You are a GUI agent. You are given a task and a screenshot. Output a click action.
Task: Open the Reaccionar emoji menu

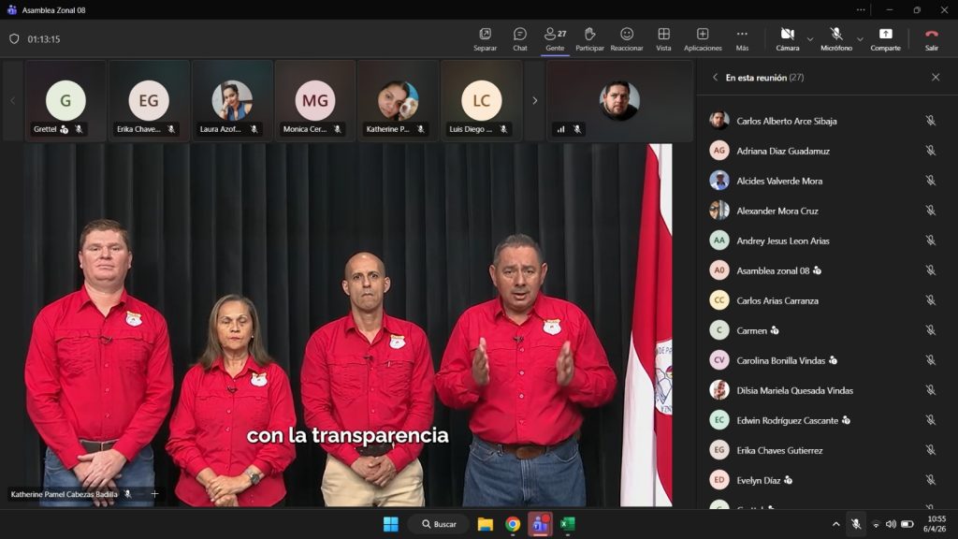point(627,38)
